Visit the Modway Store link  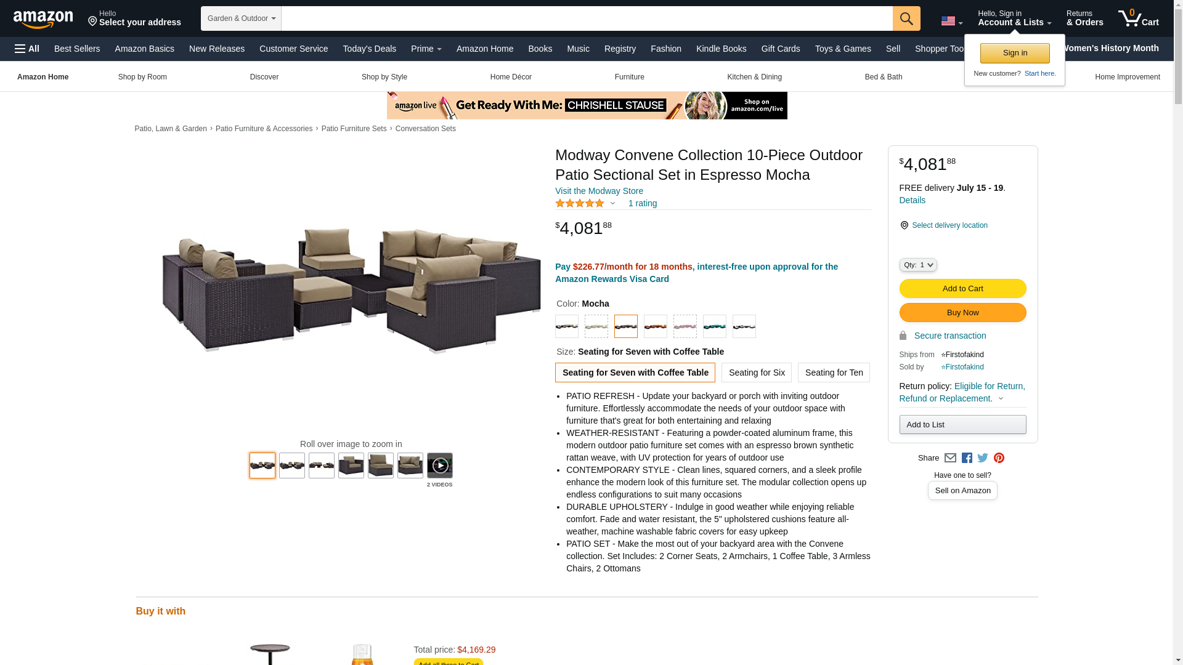pos(599,191)
